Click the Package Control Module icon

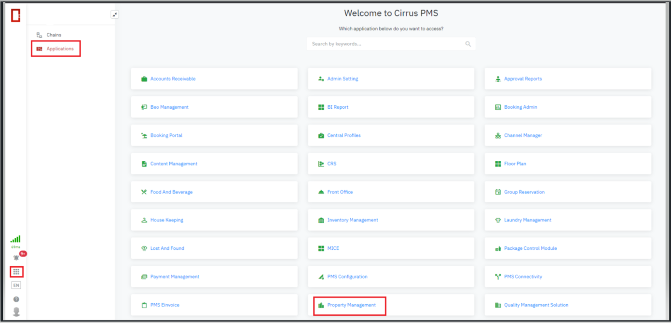pos(498,248)
